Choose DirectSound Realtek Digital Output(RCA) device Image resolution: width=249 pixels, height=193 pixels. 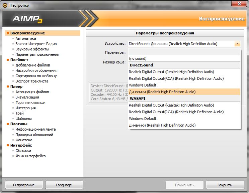(x=184, y=78)
